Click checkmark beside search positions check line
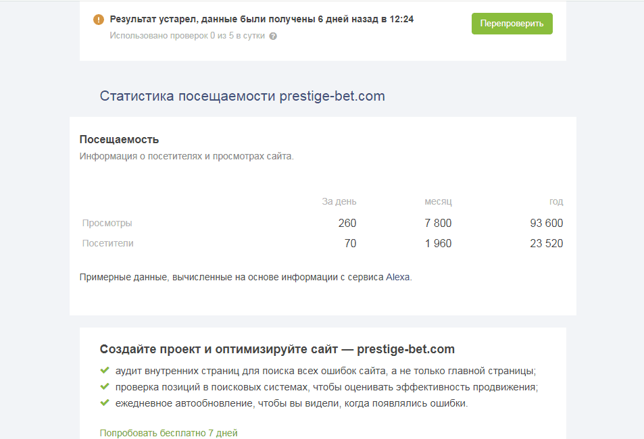 pyautogui.click(x=105, y=387)
